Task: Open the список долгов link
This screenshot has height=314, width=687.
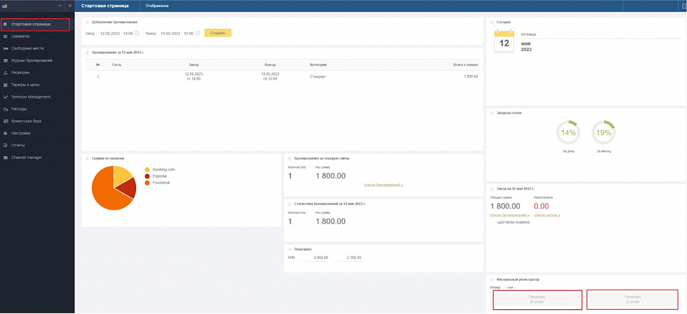Action: tap(547, 215)
